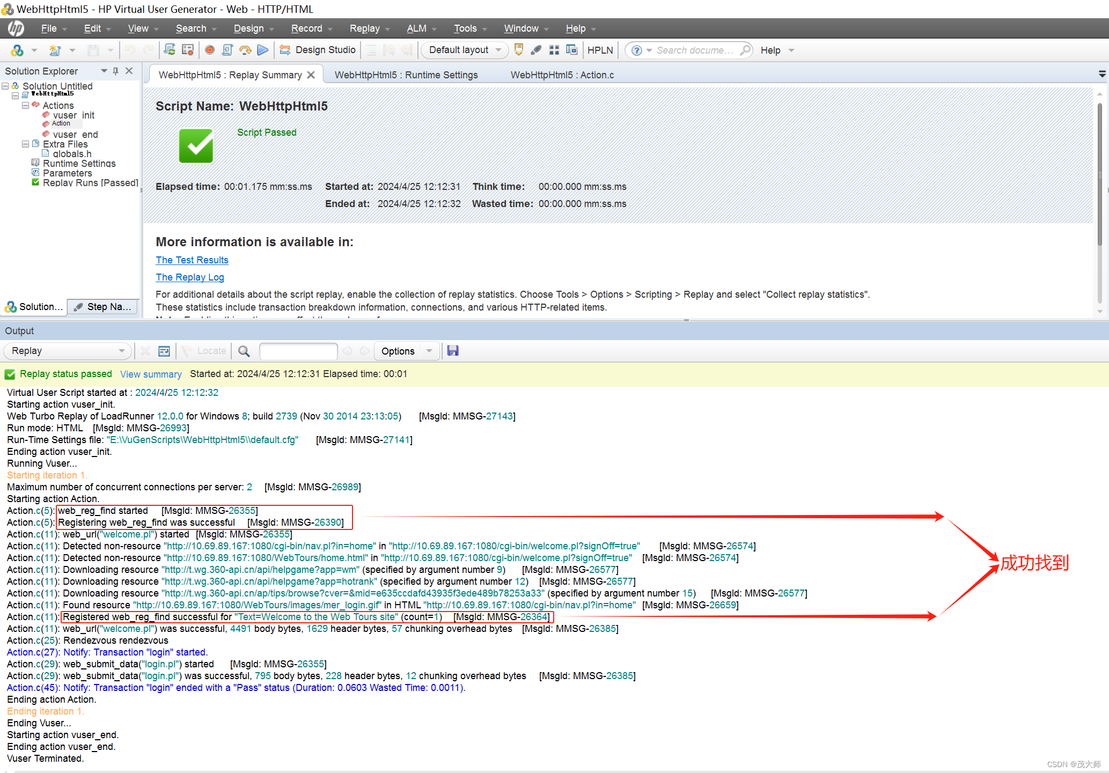The width and height of the screenshot is (1109, 773).
Task: Open Design Studio from the toolbar
Action: coord(318,50)
